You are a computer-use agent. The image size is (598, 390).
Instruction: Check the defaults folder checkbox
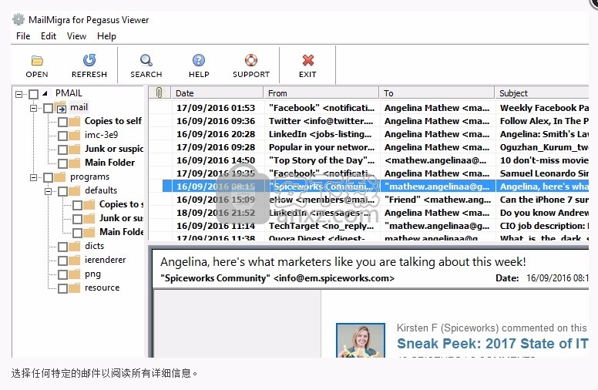[63, 191]
